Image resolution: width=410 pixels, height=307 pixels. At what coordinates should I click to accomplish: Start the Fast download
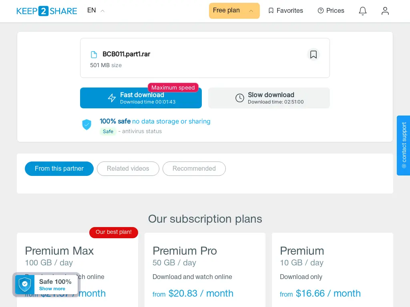141,98
